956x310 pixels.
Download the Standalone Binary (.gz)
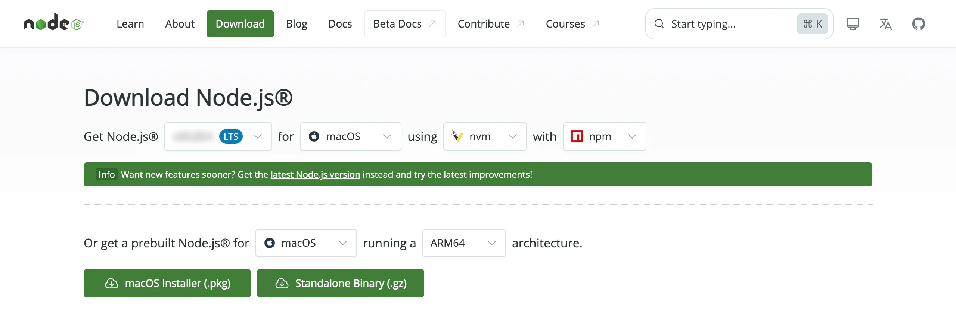point(341,283)
